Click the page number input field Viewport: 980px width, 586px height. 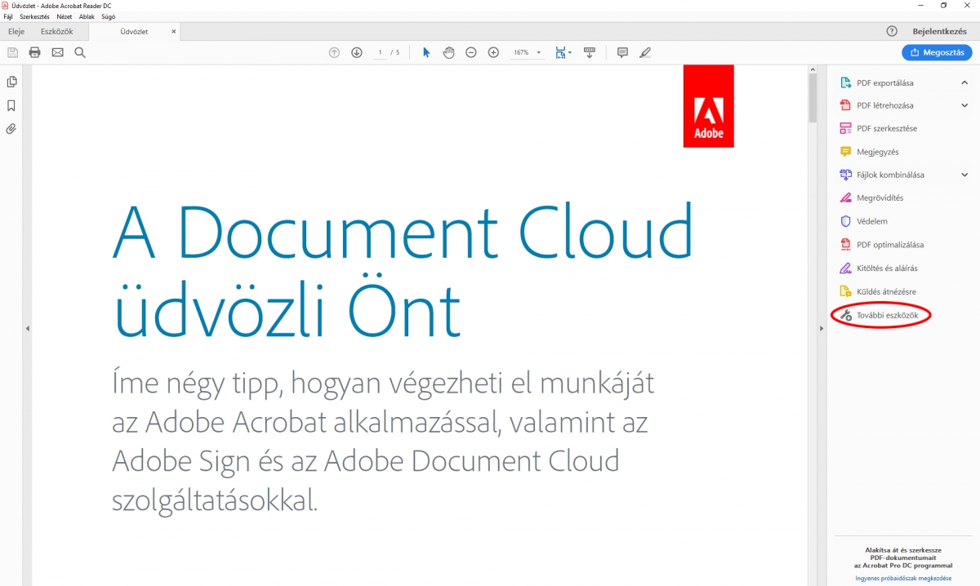pos(381,52)
